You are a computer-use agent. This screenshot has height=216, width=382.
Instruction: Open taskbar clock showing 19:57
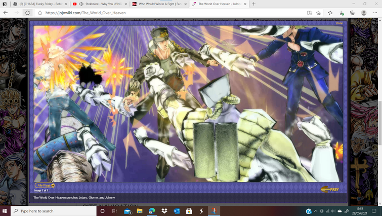360,211
